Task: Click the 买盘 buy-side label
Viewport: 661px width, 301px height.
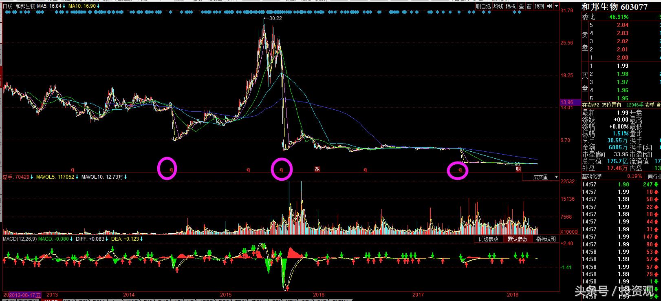Action: (x=585, y=82)
